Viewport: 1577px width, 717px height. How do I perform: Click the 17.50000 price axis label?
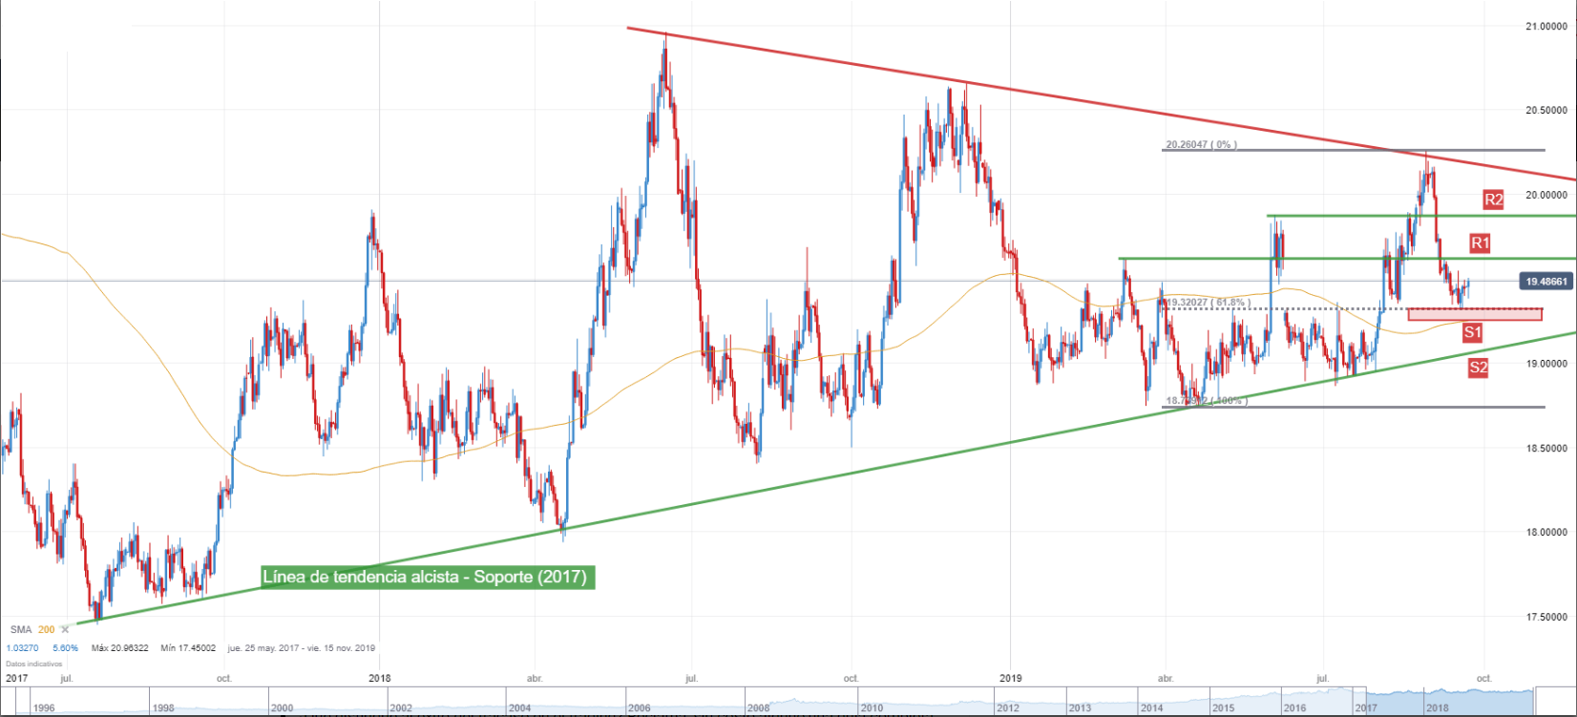pyautogui.click(x=1546, y=616)
